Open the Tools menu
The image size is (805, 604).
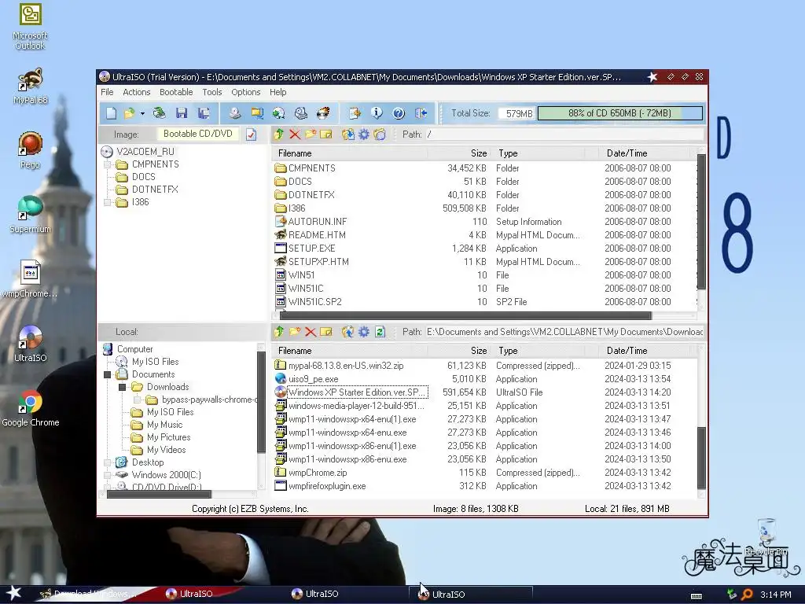pyautogui.click(x=212, y=92)
